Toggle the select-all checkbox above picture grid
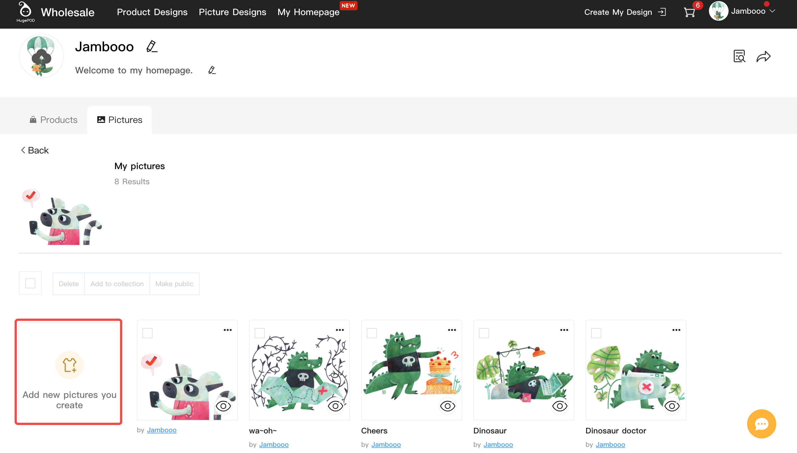The height and width of the screenshot is (453, 797). (x=31, y=283)
